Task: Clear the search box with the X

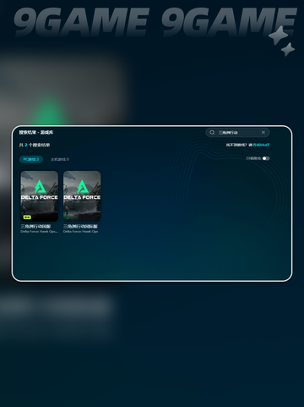Action: (263, 132)
